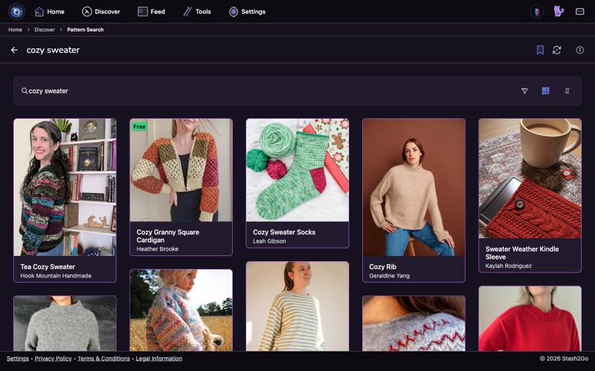Image resolution: width=595 pixels, height=371 pixels.
Task: Click the Stash2Go logo icon
Action: 16,11
